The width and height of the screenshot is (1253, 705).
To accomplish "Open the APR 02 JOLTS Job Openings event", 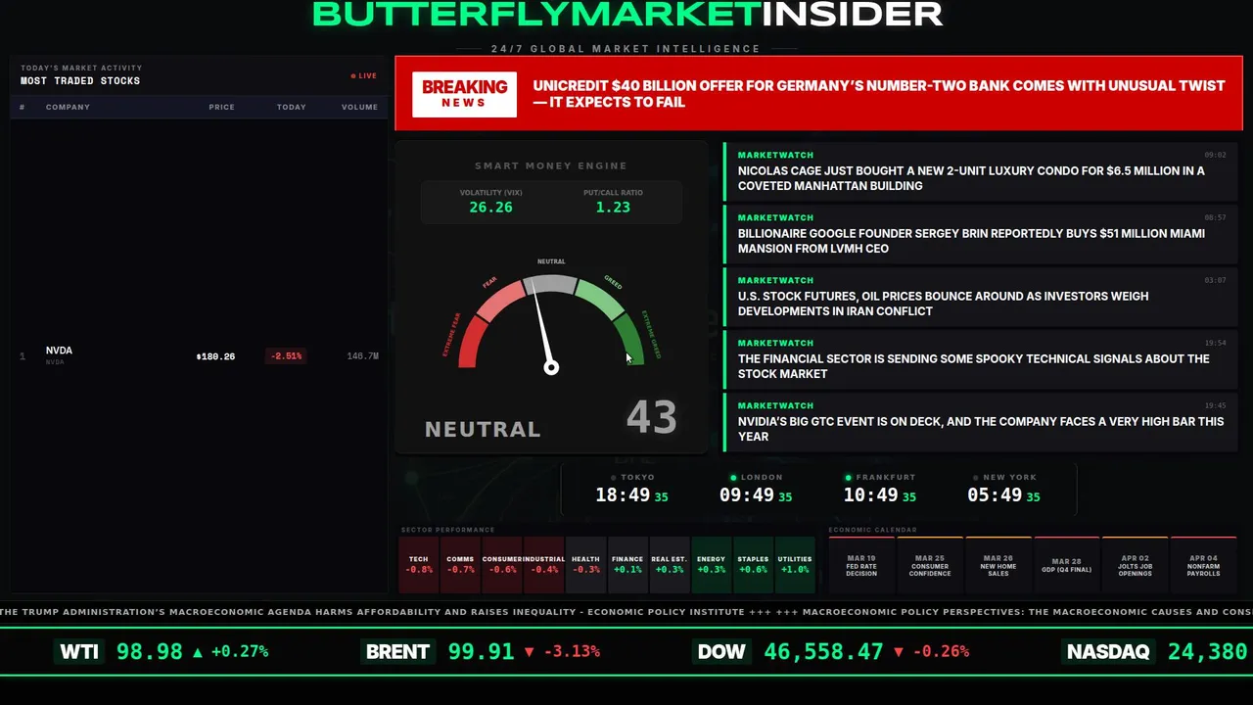I will click(x=1135, y=565).
